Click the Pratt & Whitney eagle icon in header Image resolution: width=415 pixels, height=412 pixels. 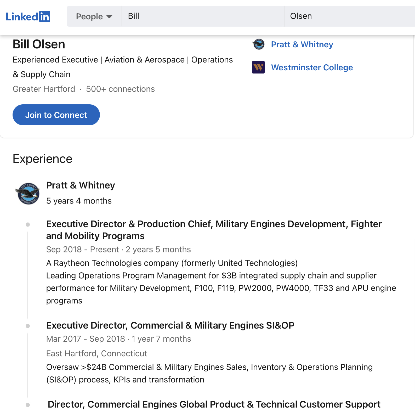tap(258, 44)
